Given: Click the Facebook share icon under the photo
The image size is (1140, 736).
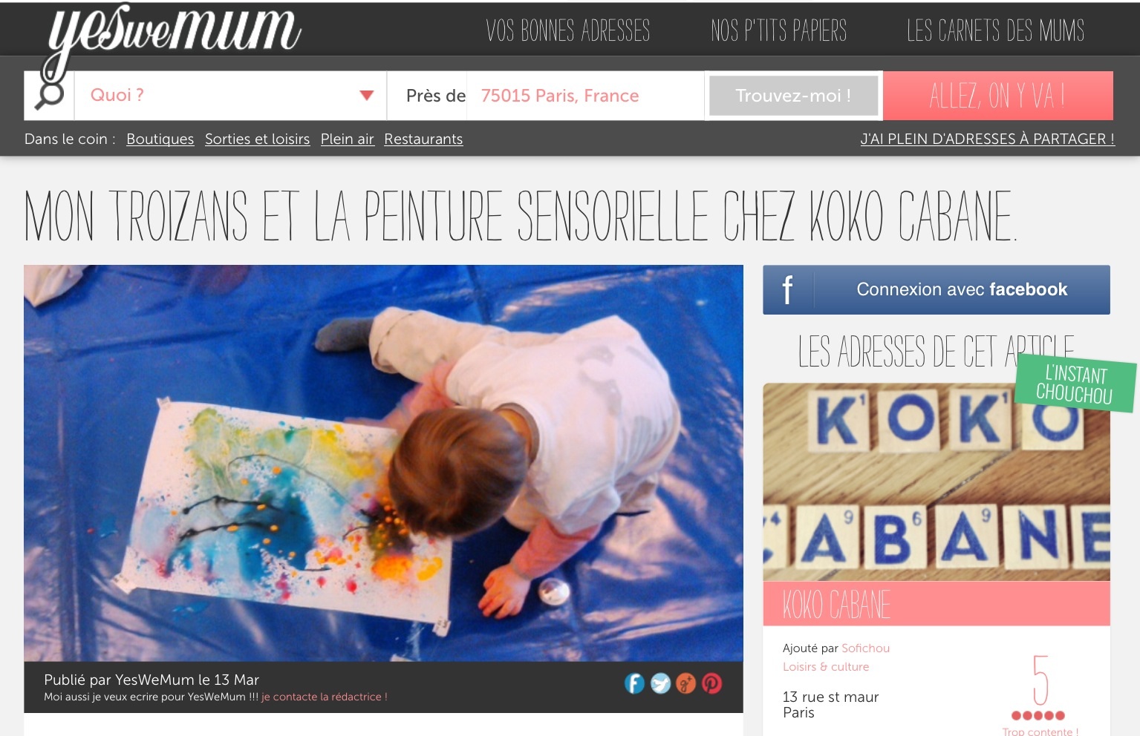Looking at the screenshot, I should coord(634,683).
